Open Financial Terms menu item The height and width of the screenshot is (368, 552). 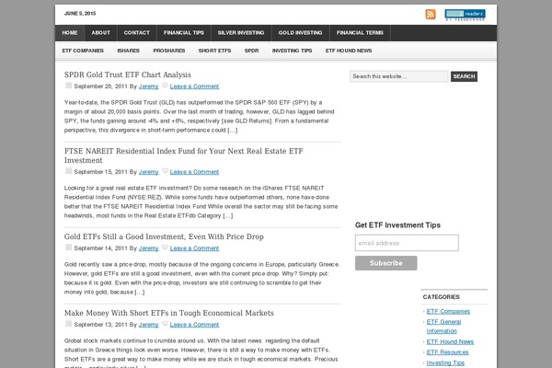[360, 33]
